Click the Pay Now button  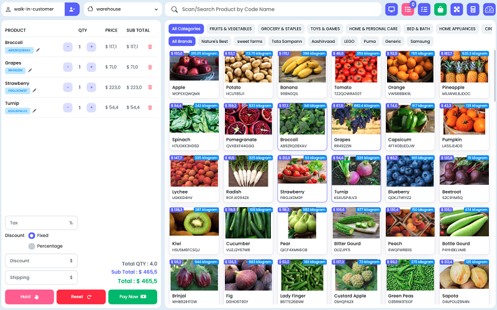coord(132,297)
